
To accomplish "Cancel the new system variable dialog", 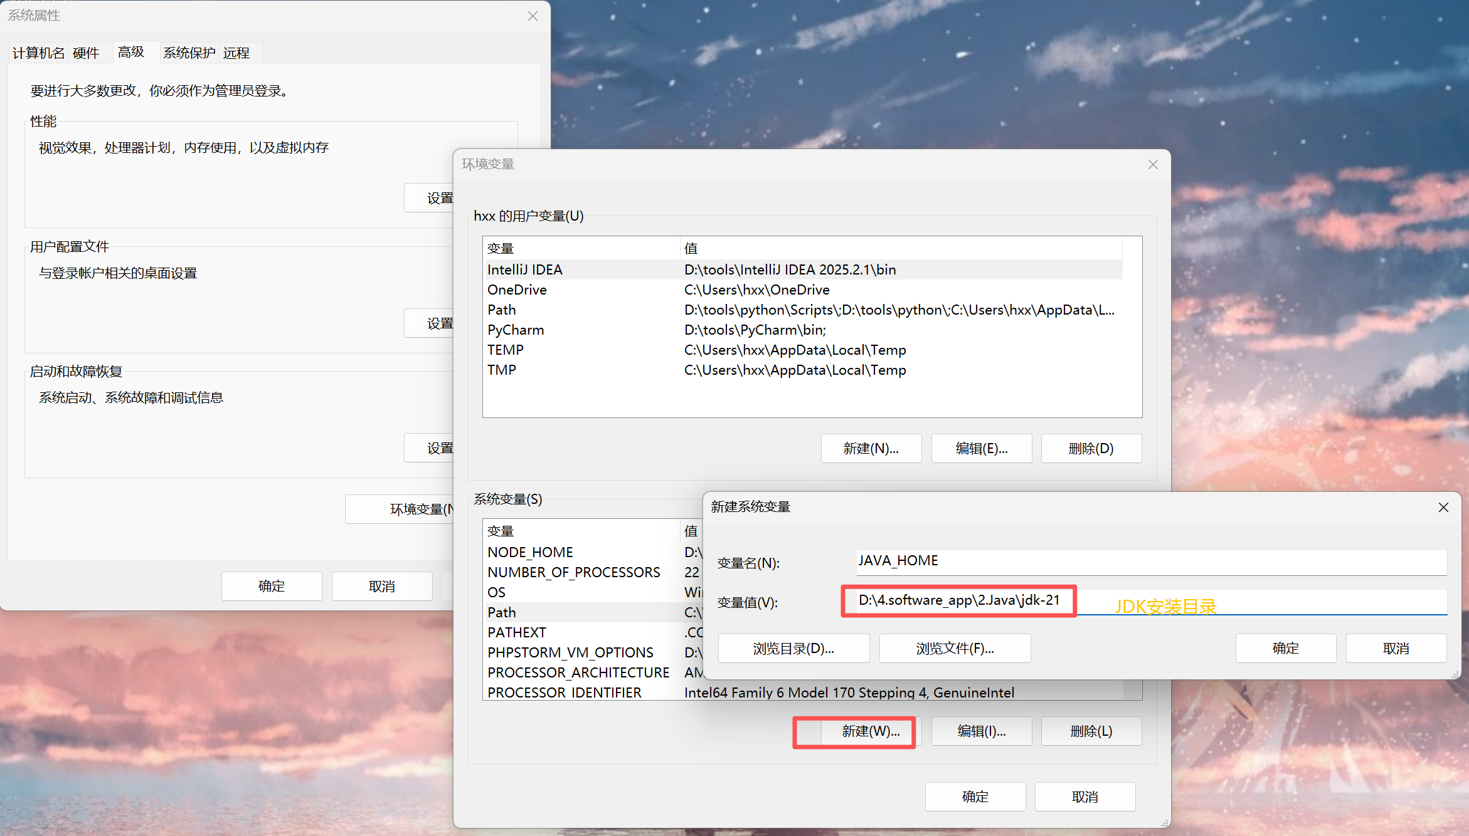I will (1396, 648).
